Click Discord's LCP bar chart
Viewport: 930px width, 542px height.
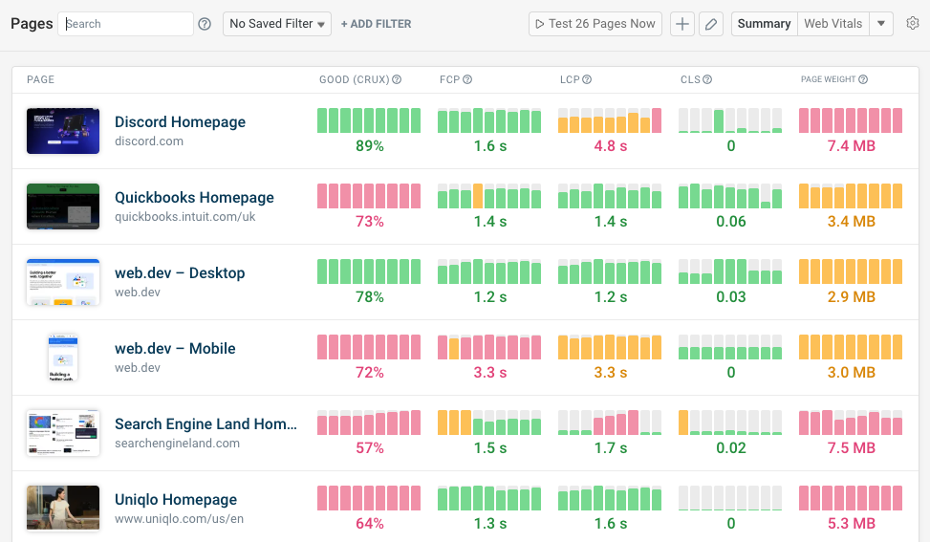610,120
